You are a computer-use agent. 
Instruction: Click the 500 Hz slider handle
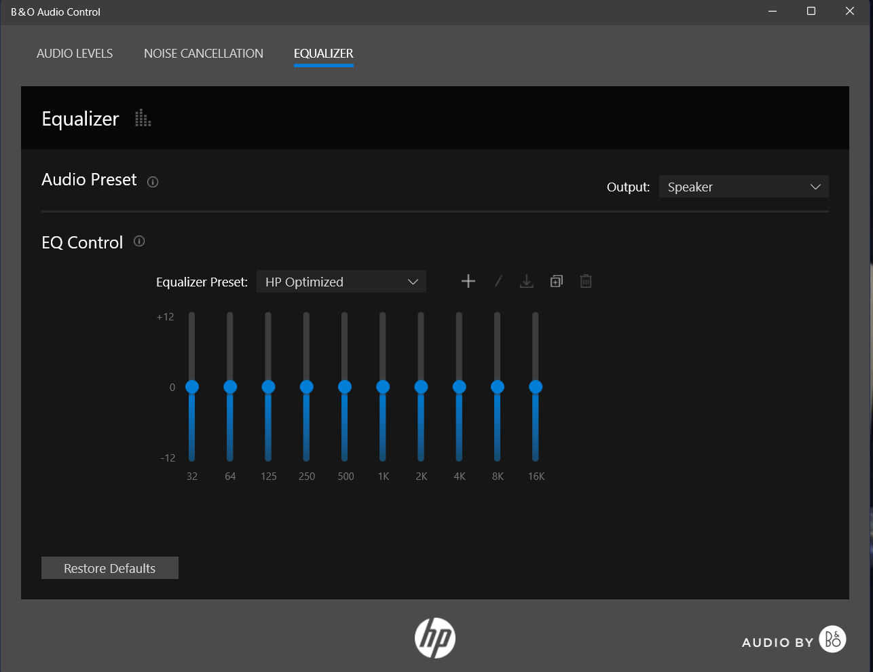(345, 387)
